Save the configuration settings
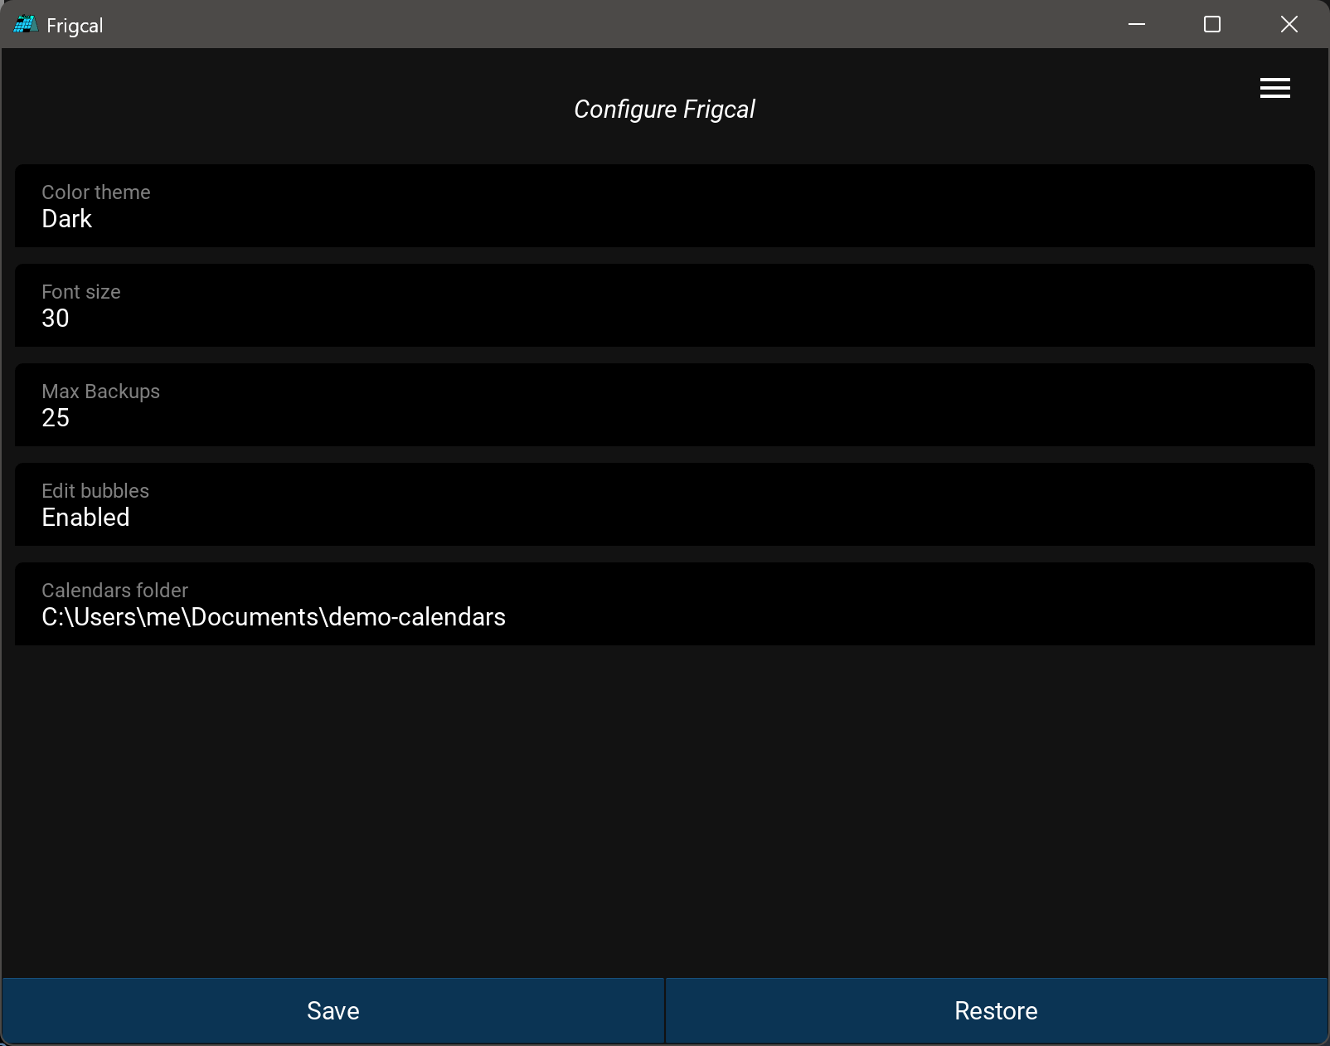1330x1046 pixels. (332, 1010)
